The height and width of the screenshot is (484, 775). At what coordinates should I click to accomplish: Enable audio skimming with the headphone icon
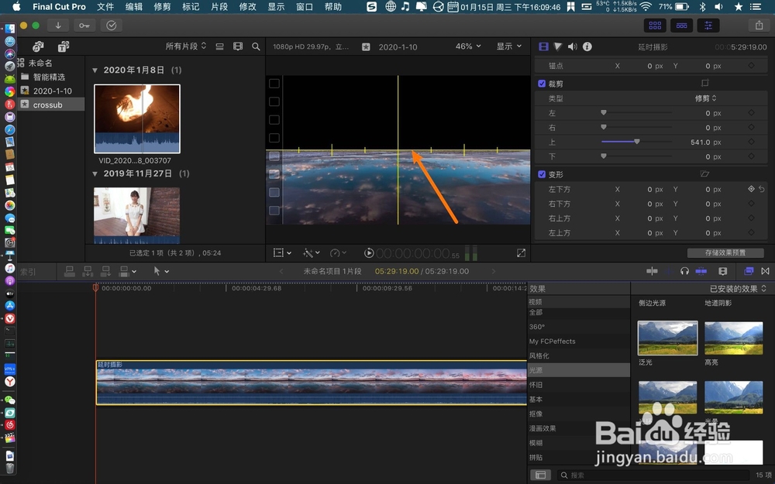coord(684,271)
